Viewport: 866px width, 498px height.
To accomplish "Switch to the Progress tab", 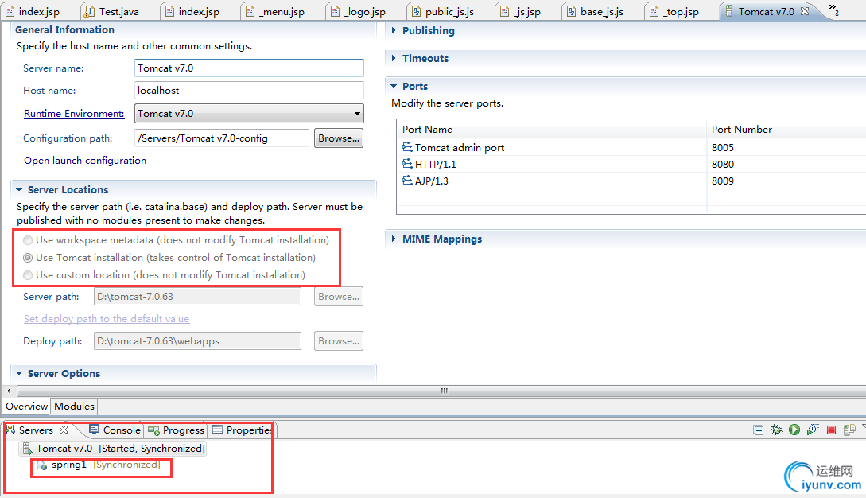I will 177,430.
